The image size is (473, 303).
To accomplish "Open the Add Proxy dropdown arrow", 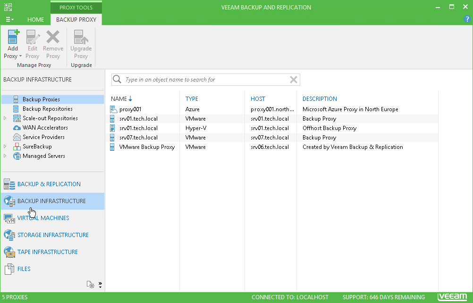I will pos(20,57).
